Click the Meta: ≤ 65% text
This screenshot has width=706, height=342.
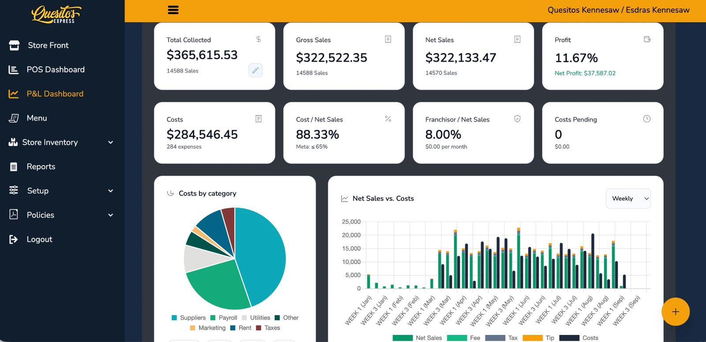coord(312,147)
